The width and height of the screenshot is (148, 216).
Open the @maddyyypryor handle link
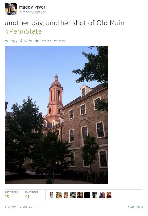click(x=32, y=12)
